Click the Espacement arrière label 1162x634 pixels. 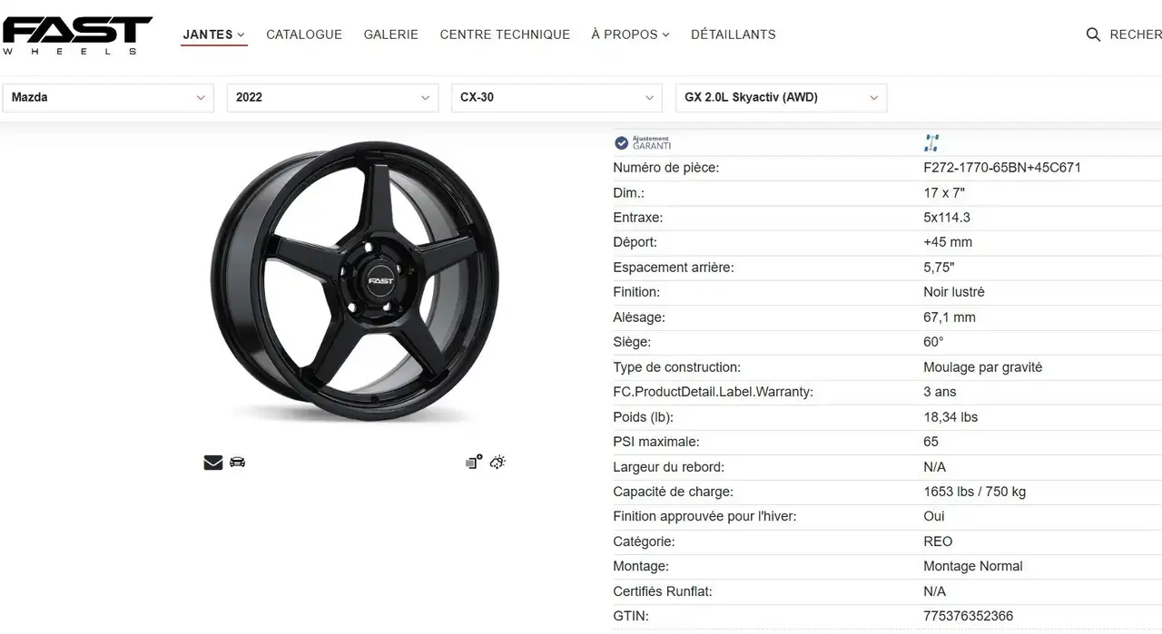coord(674,268)
